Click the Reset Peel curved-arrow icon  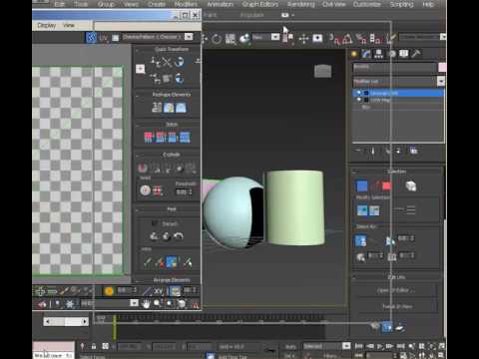click(x=179, y=236)
